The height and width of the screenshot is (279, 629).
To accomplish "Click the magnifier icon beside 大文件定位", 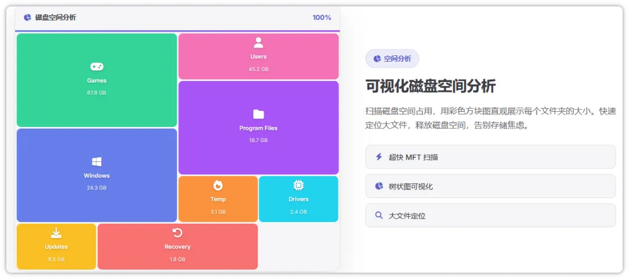I will point(379,216).
